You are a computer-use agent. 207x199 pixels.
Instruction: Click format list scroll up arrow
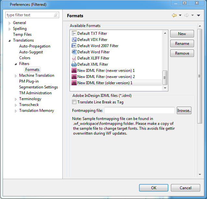tap(165, 33)
